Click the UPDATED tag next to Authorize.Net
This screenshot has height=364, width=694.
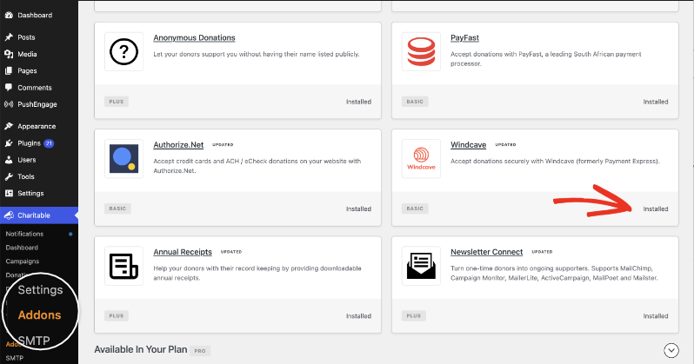(x=223, y=144)
